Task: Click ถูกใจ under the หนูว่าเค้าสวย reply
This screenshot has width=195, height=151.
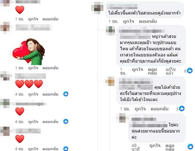Action: [137, 70]
